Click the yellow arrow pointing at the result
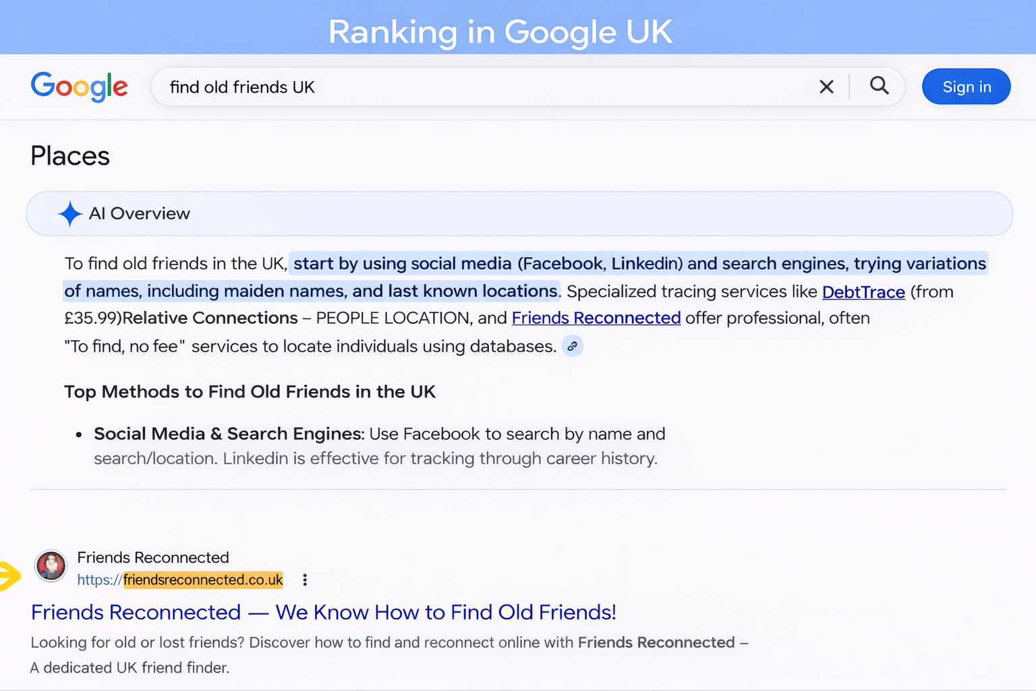The height and width of the screenshot is (691, 1036). point(9,576)
